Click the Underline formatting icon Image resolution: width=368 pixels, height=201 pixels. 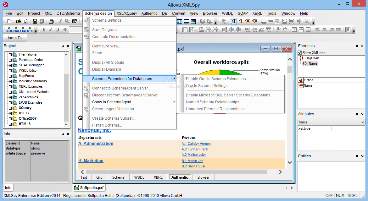click(58, 30)
